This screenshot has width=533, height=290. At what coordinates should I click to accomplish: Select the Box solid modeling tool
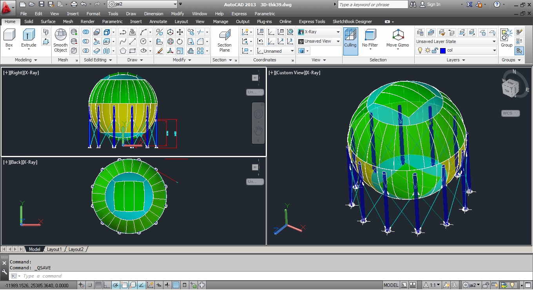coord(9,38)
